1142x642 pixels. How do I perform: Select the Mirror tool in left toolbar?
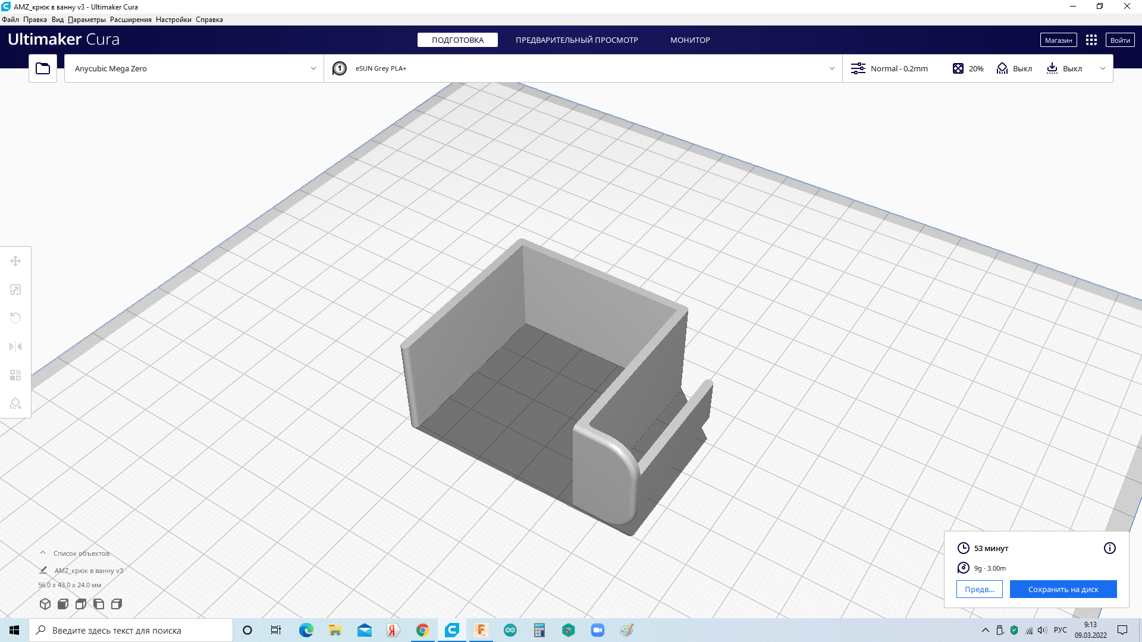click(15, 347)
